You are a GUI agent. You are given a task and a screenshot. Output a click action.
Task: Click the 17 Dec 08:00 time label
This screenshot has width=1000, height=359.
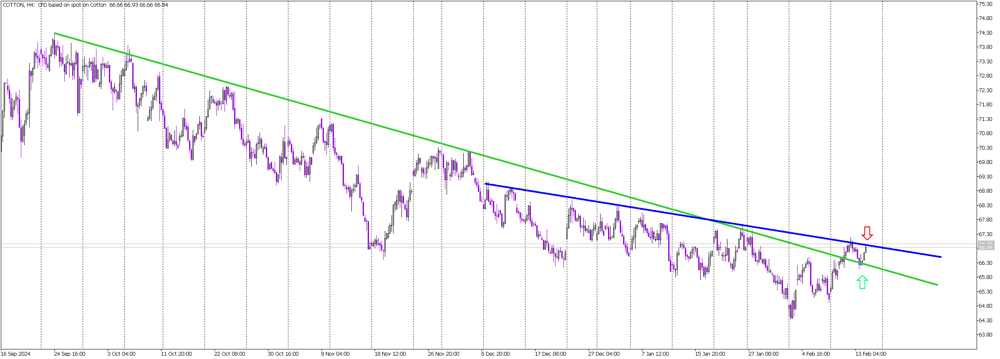pyautogui.click(x=551, y=354)
